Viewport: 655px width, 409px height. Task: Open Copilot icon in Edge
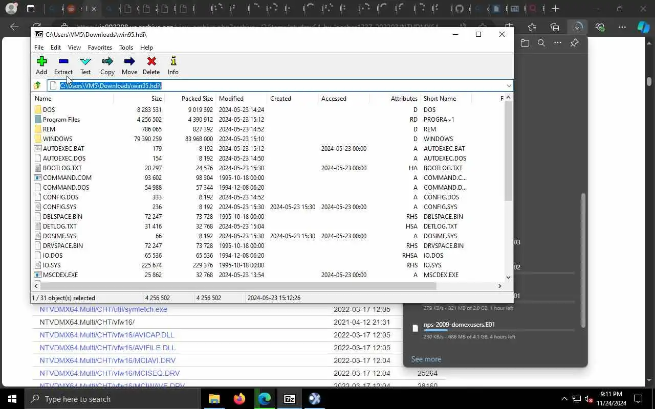(x=643, y=27)
